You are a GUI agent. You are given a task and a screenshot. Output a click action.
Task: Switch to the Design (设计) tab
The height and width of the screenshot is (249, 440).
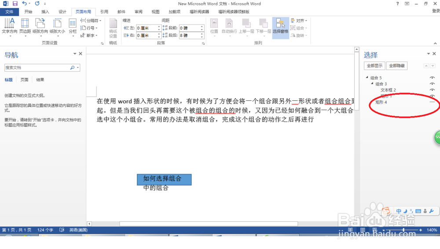tap(62, 12)
